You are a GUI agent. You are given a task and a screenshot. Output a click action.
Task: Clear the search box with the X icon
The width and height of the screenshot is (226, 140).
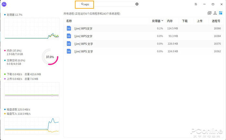137,4
